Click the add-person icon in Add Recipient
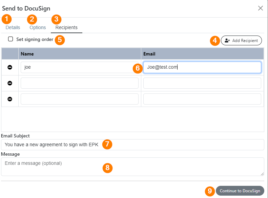 (227, 41)
